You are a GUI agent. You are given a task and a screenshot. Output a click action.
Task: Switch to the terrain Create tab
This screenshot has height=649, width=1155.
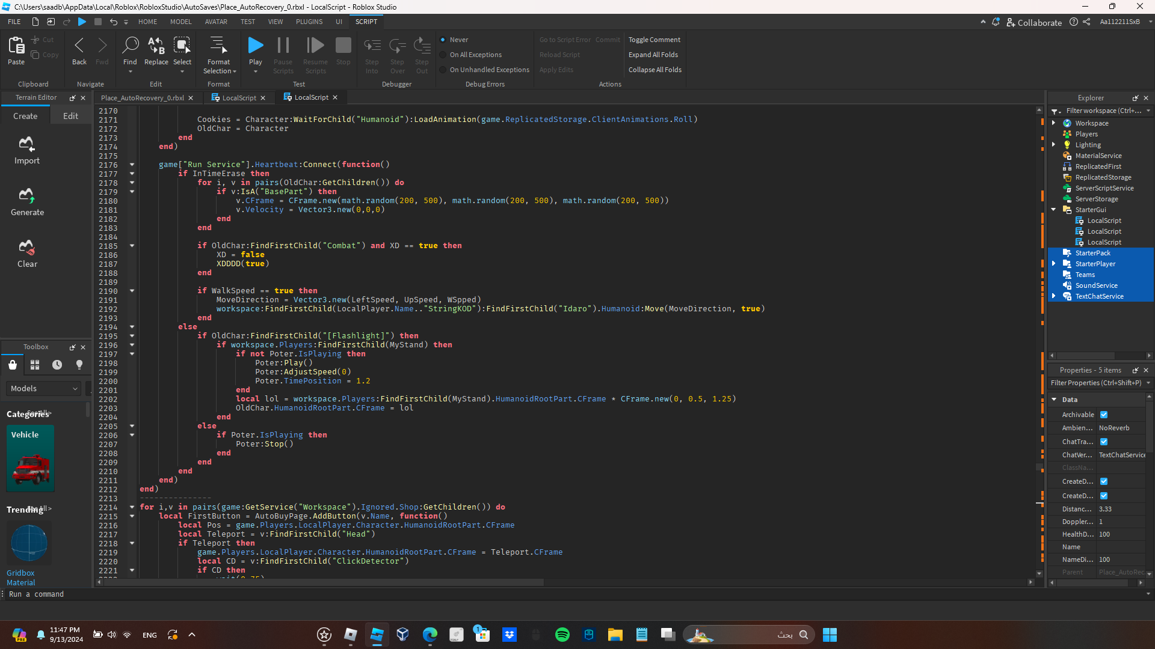pos(25,117)
